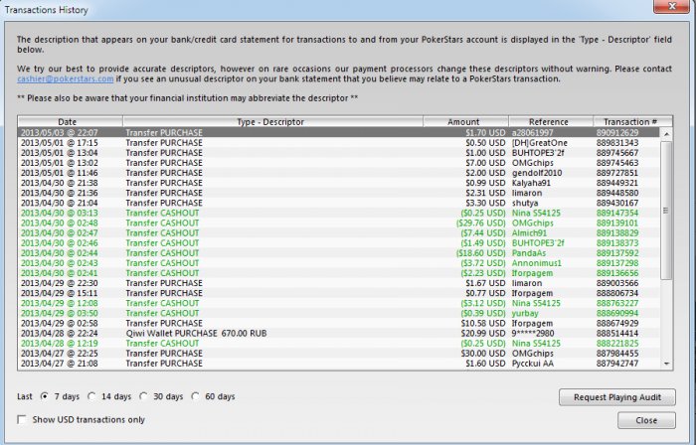Image resolution: width=696 pixels, height=445 pixels.
Task: Select cashout with transaction 889138373
Action: point(339,243)
